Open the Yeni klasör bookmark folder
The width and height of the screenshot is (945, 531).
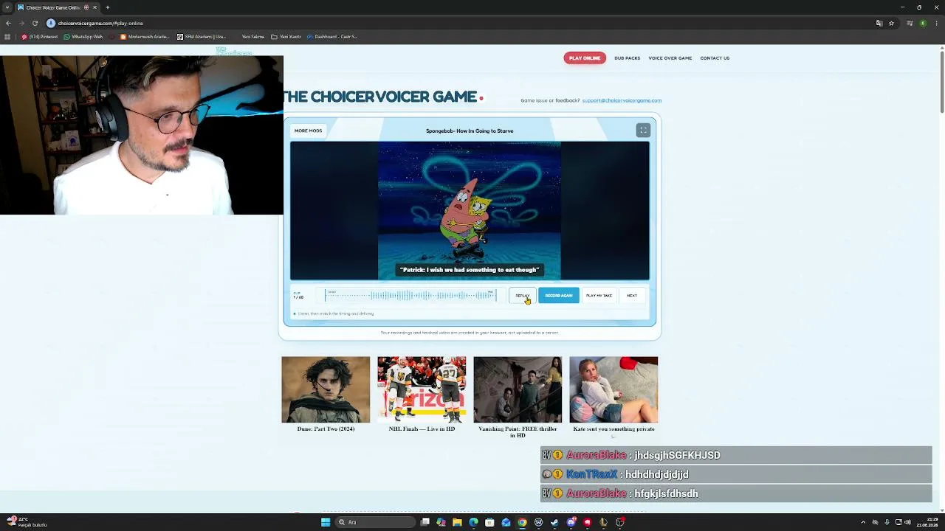point(286,37)
